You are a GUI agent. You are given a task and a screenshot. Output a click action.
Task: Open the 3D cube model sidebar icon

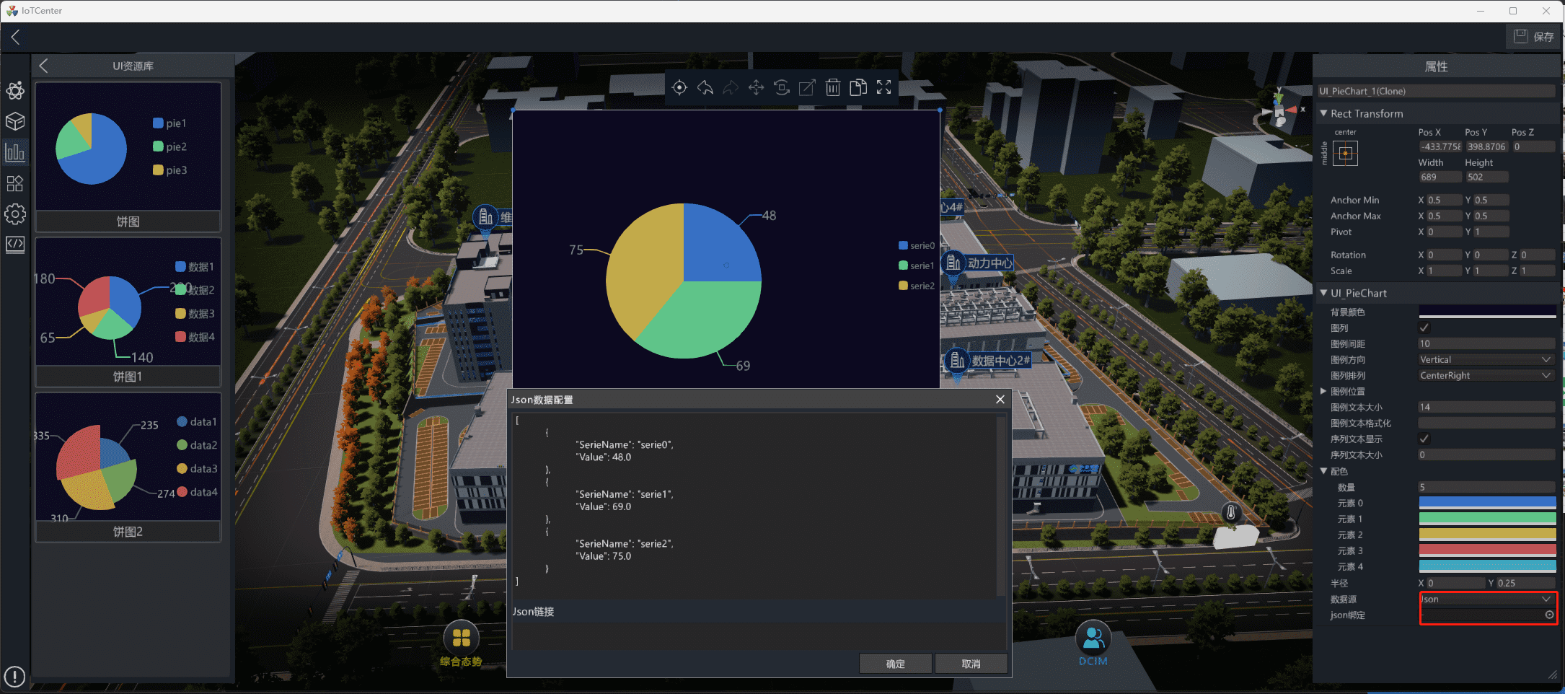pos(15,121)
